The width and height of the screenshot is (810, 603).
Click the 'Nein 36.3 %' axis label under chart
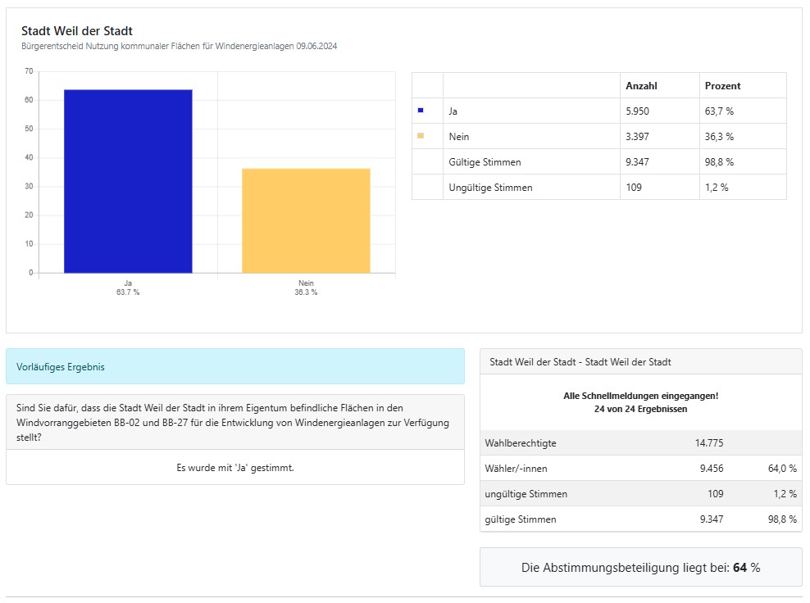point(306,288)
